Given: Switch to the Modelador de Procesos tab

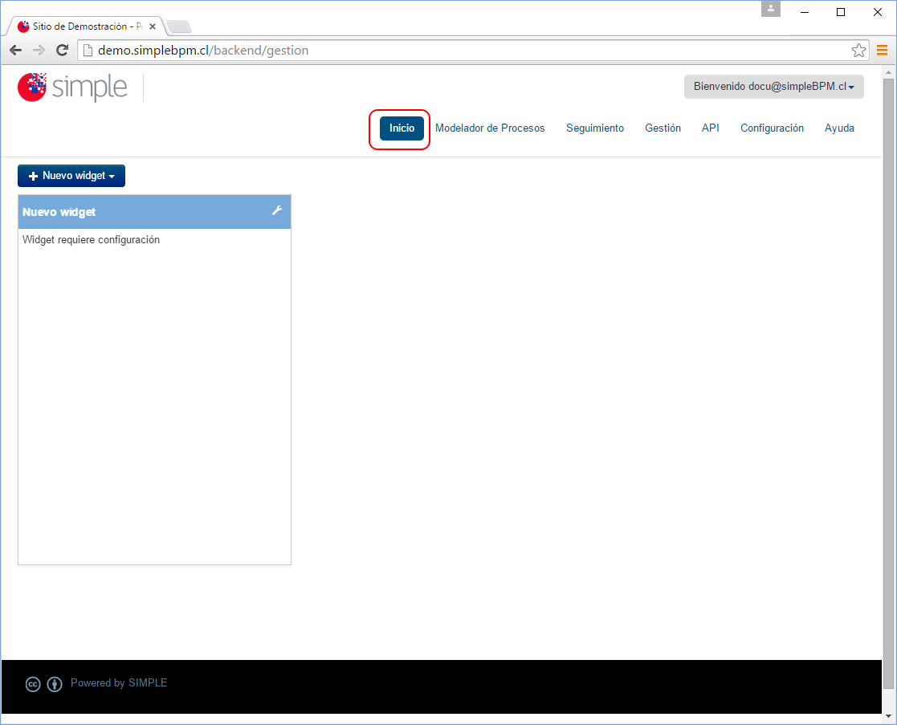Looking at the screenshot, I should click(490, 128).
